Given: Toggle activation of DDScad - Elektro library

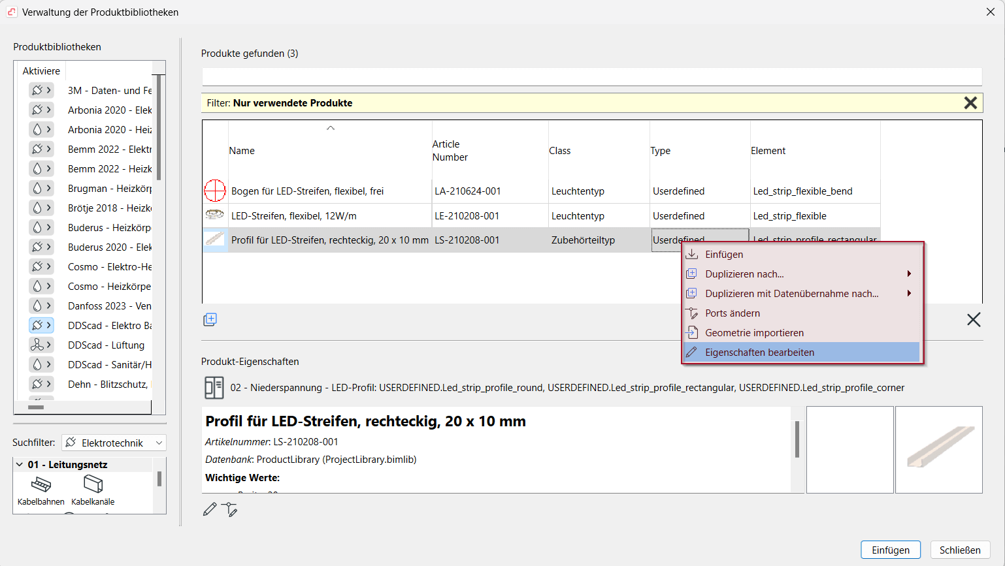Looking at the screenshot, I should pos(41,325).
